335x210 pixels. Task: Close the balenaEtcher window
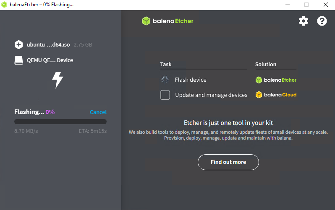[x=326, y=5]
